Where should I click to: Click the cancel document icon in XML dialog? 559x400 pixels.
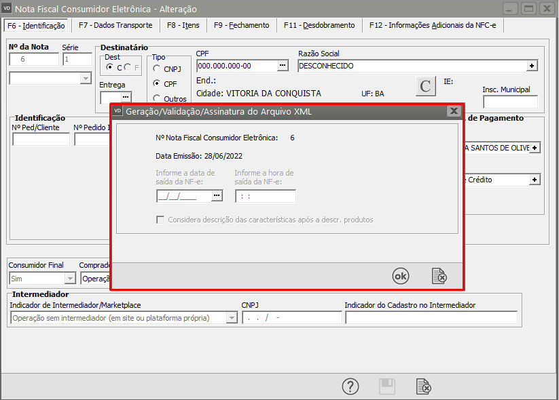439,276
